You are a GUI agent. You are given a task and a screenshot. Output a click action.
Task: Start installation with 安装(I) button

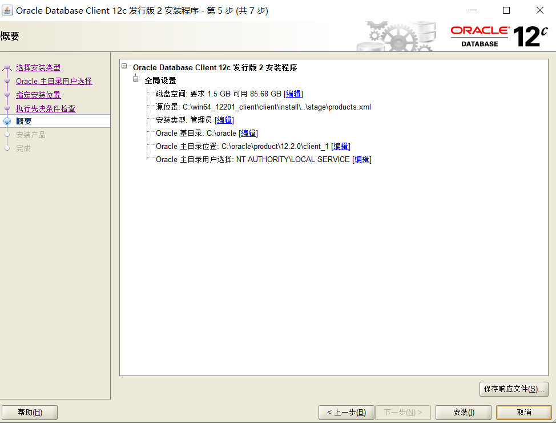(464, 412)
